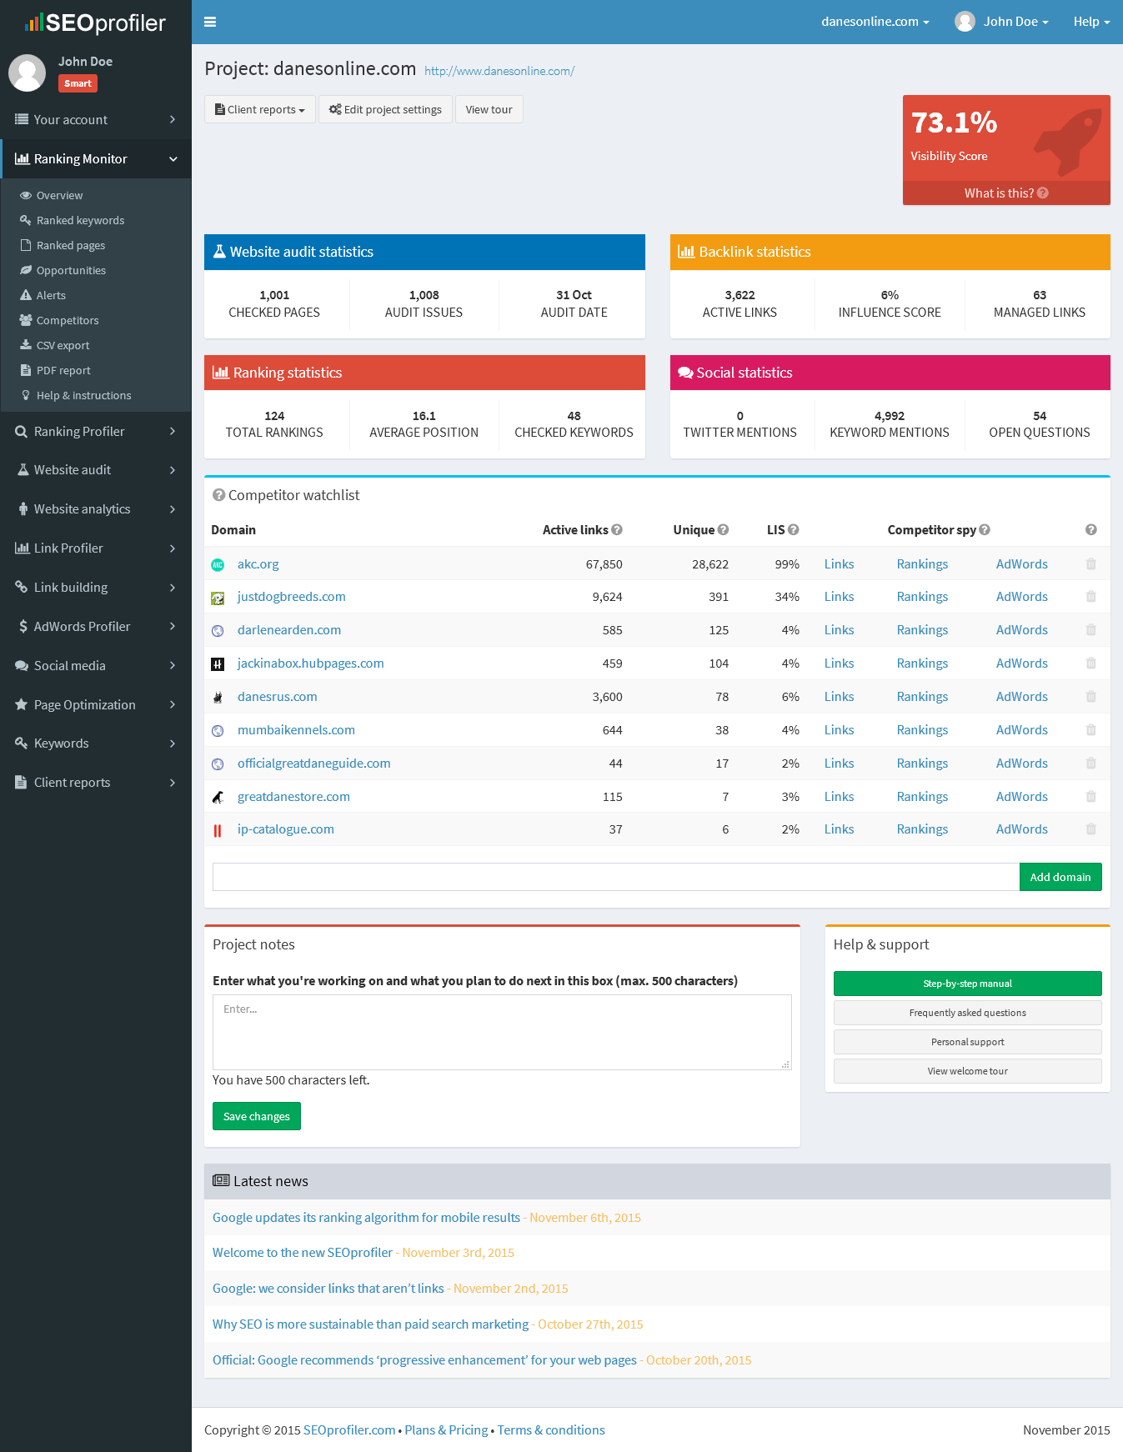Click the add domain text field
The height and width of the screenshot is (1452, 1123).
[x=616, y=877]
